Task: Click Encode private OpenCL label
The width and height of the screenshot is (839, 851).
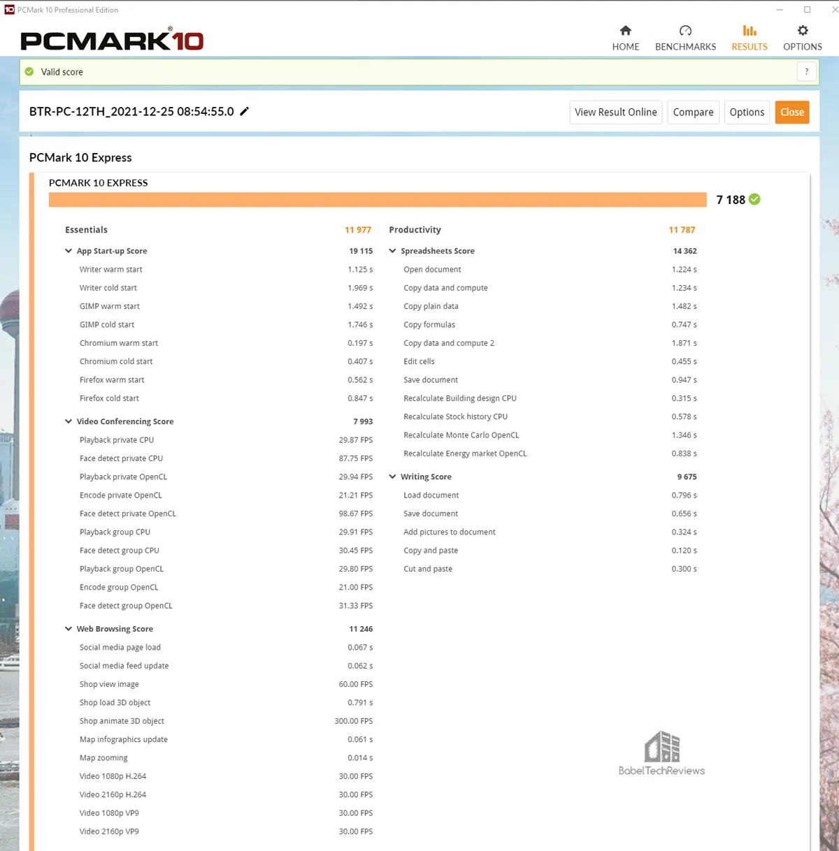Action: coord(121,495)
